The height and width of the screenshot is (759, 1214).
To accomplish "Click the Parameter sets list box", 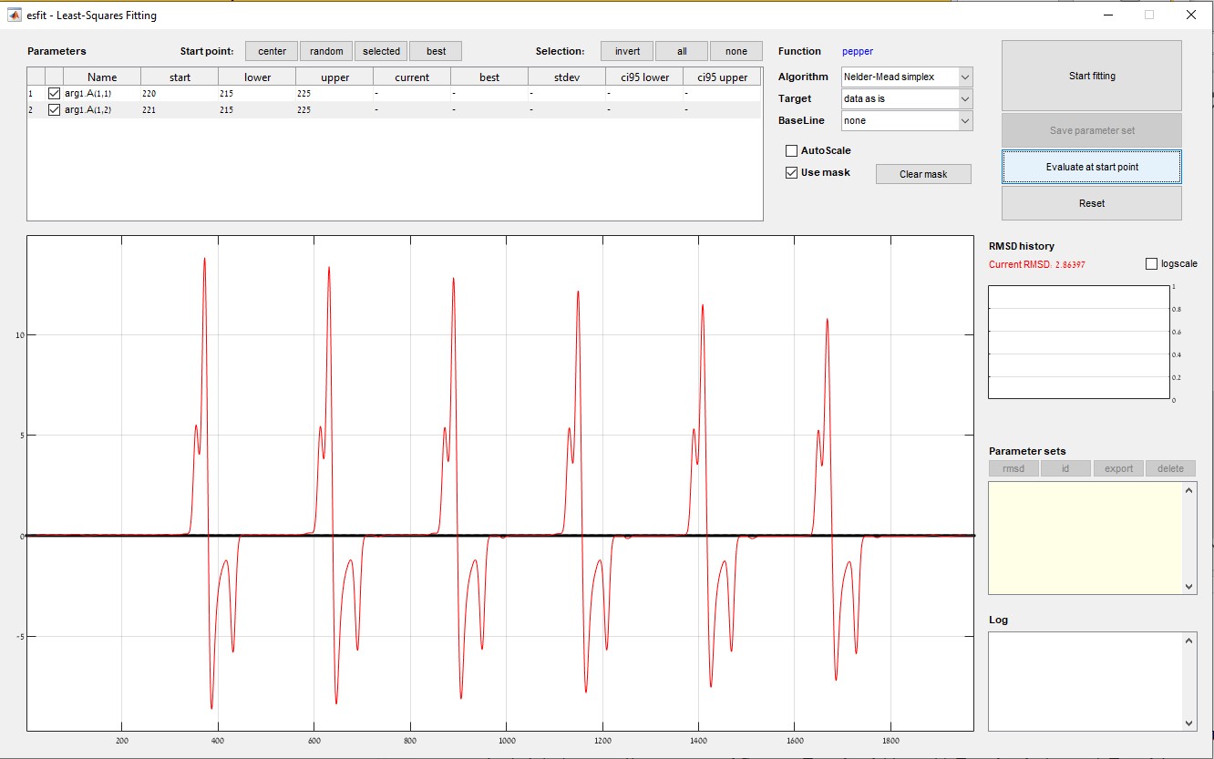I will click(1085, 538).
